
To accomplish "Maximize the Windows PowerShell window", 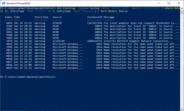I will click(169, 3).
